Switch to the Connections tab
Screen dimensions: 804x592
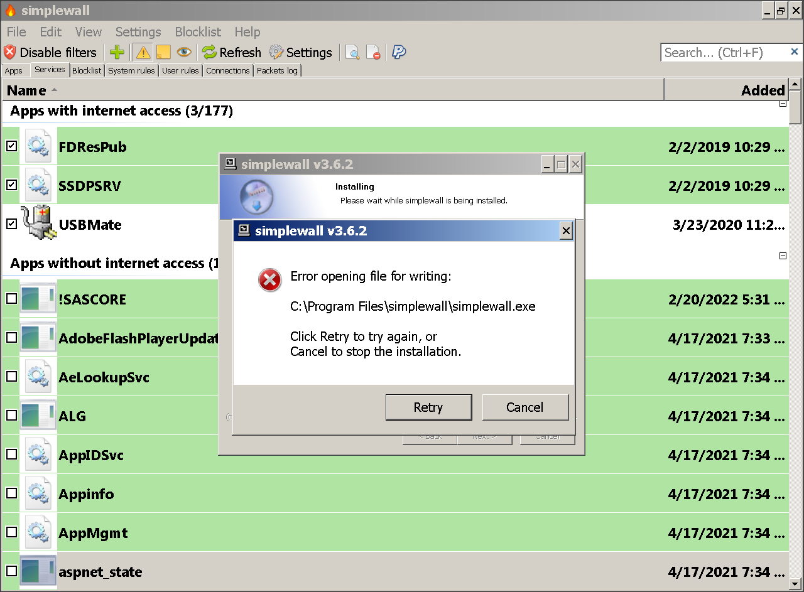point(227,70)
